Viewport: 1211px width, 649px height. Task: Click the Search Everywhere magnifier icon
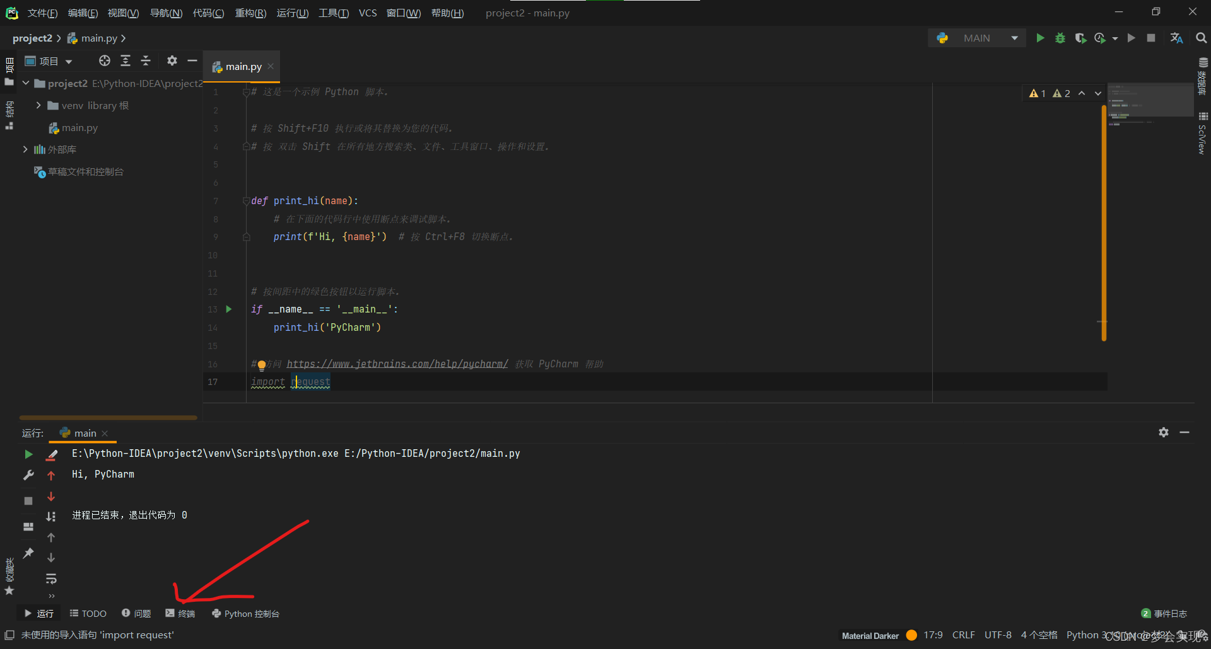click(1201, 38)
